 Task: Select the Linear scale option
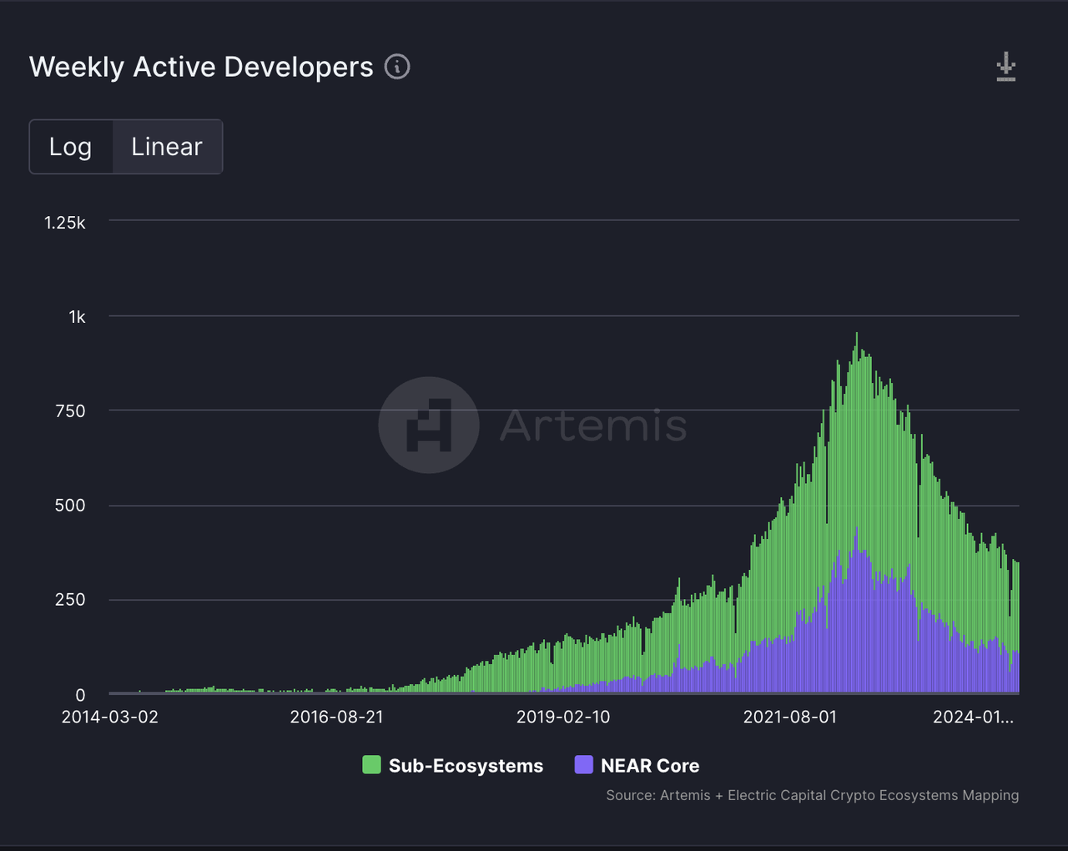pyautogui.click(x=167, y=147)
